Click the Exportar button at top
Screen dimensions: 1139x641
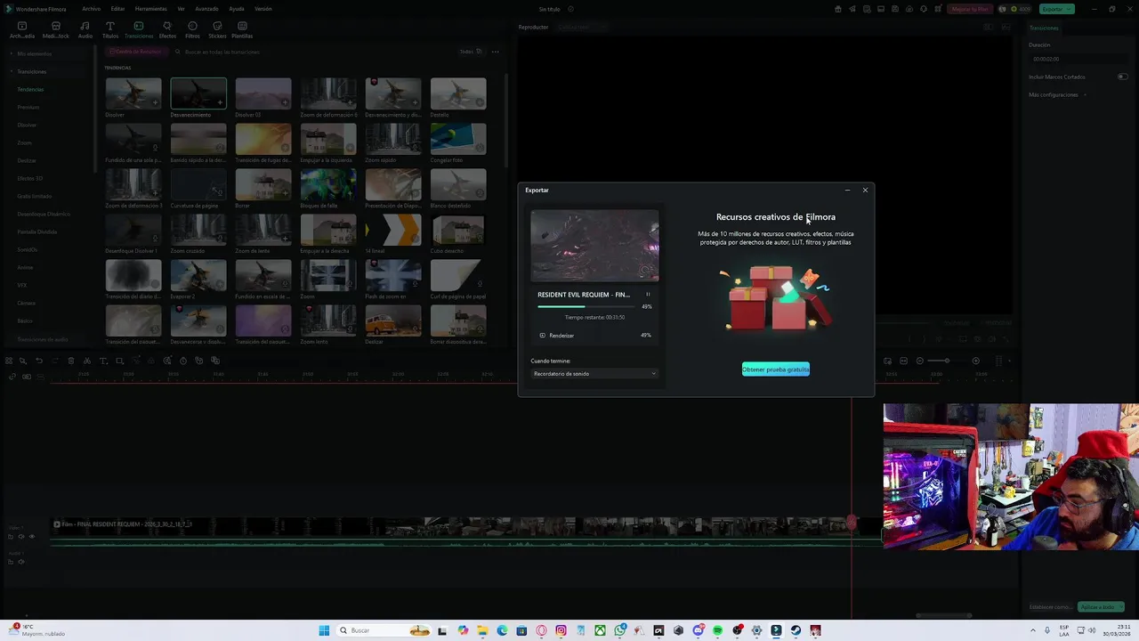[x=1057, y=9]
